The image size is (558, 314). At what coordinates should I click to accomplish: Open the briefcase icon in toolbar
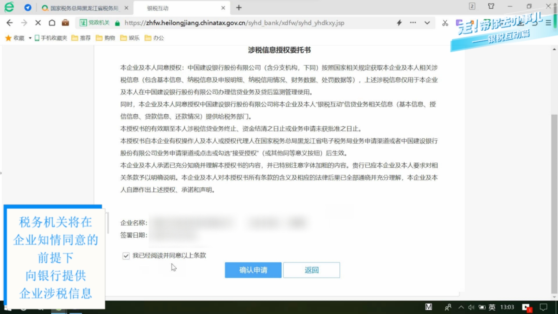pos(65,23)
